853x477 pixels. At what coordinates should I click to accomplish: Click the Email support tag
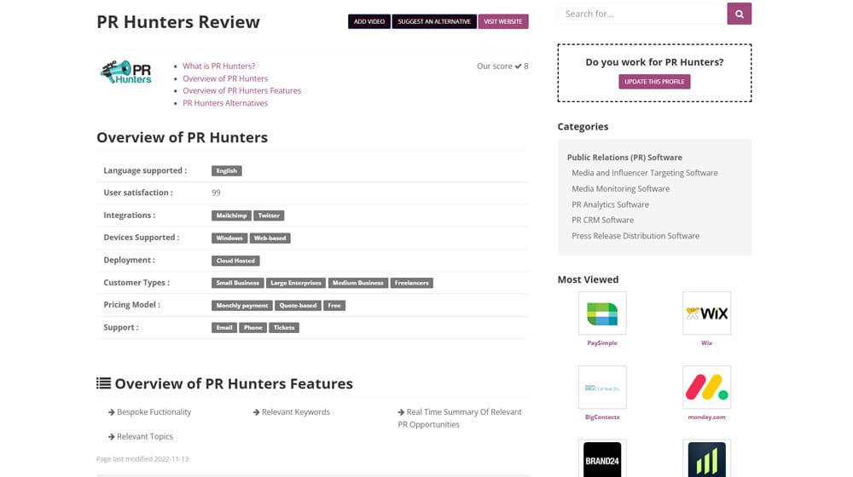pyautogui.click(x=224, y=328)
